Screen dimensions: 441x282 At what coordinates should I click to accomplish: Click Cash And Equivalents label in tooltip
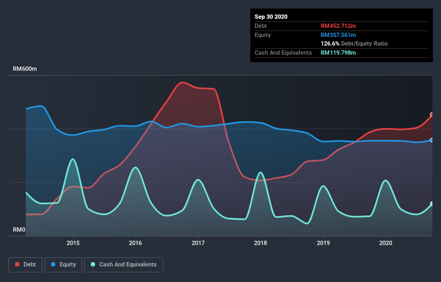pyautogui.click(x=283, y=53)
